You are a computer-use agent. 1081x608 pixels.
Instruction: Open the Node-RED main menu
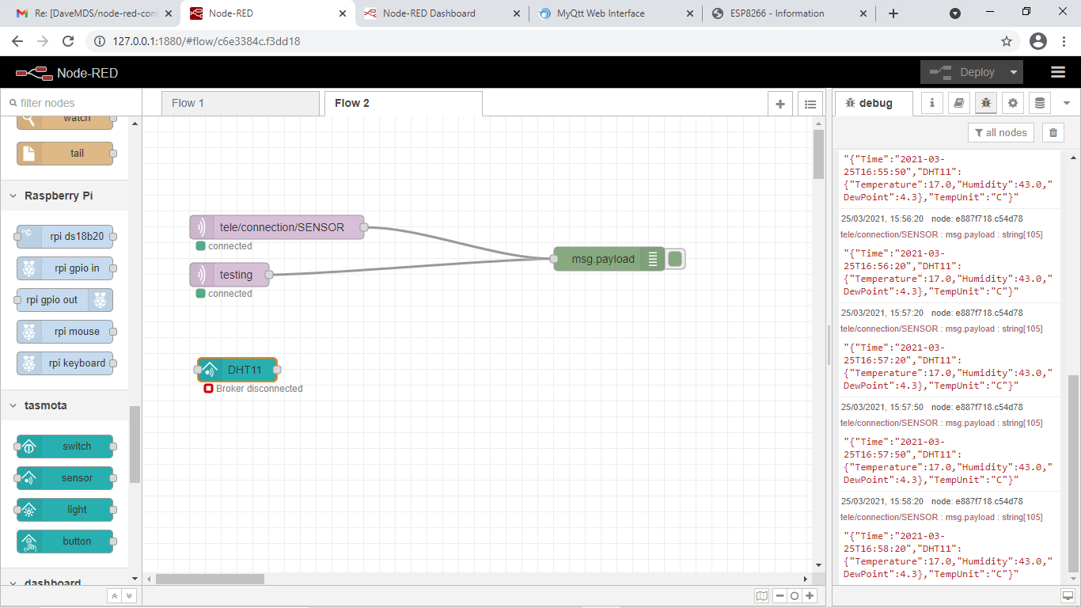coord(1058,71)
